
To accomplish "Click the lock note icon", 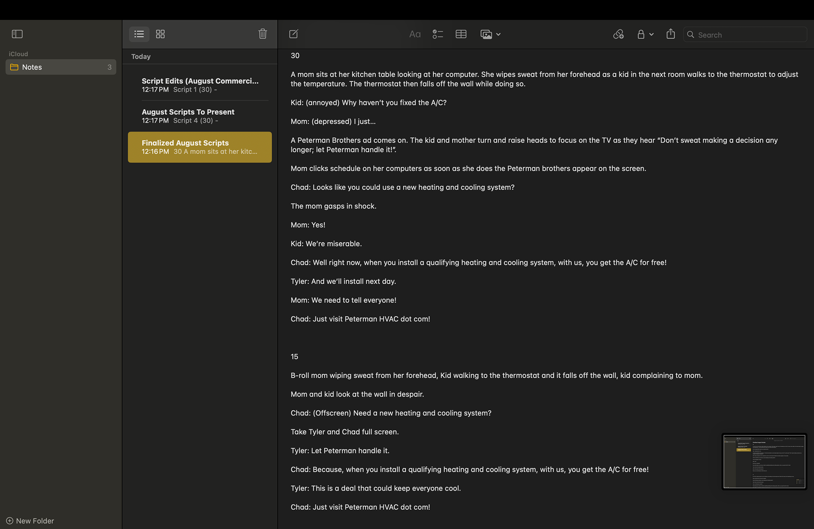I will (641, 34).
